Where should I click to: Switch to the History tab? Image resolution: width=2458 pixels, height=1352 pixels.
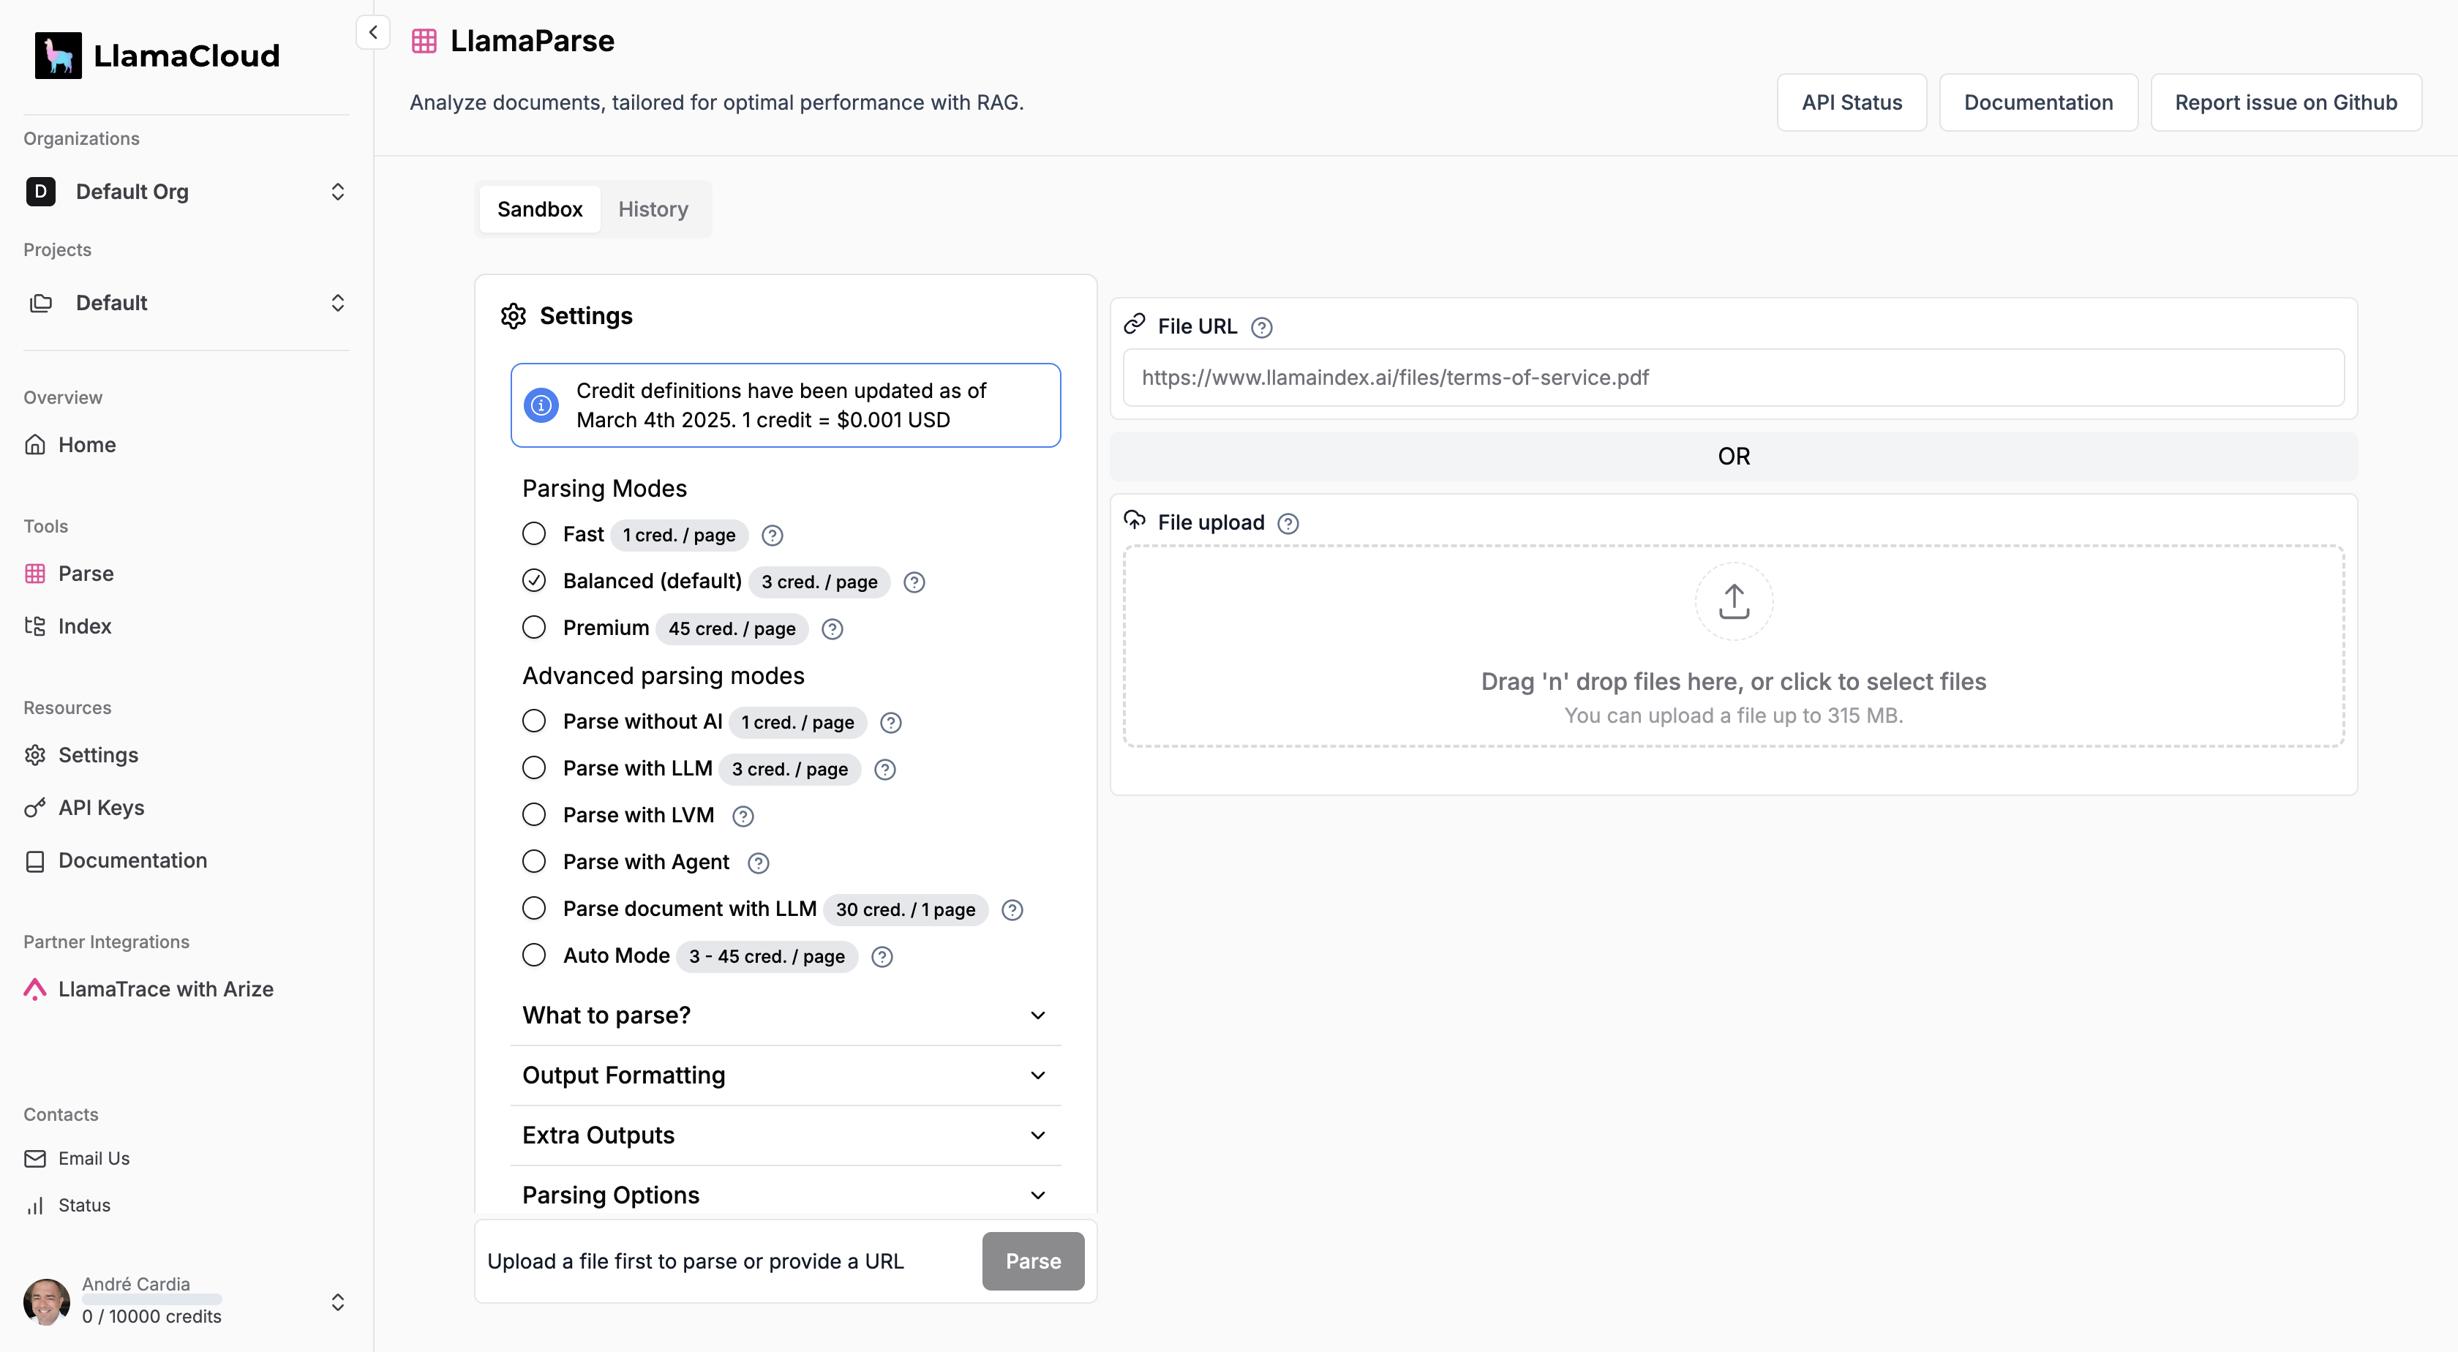653,209
